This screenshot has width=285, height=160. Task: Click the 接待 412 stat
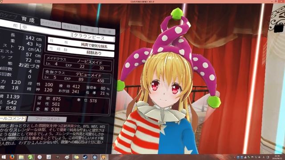(x=69, y=86)
